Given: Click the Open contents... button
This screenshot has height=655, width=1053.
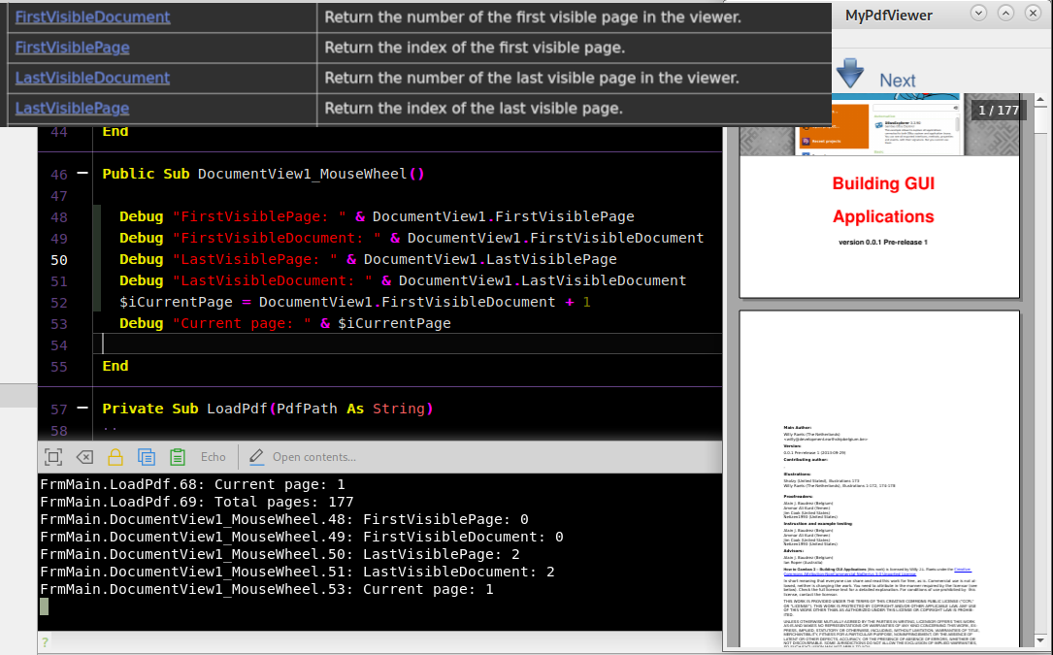Looking at the screenshot, I should [x=313, y=457].
